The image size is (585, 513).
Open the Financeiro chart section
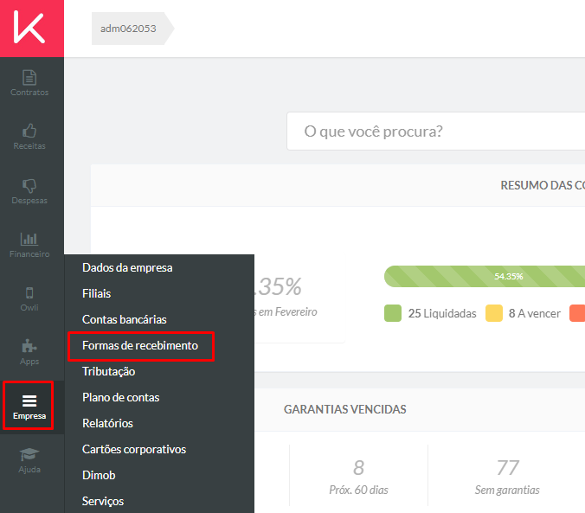[29, 245]
